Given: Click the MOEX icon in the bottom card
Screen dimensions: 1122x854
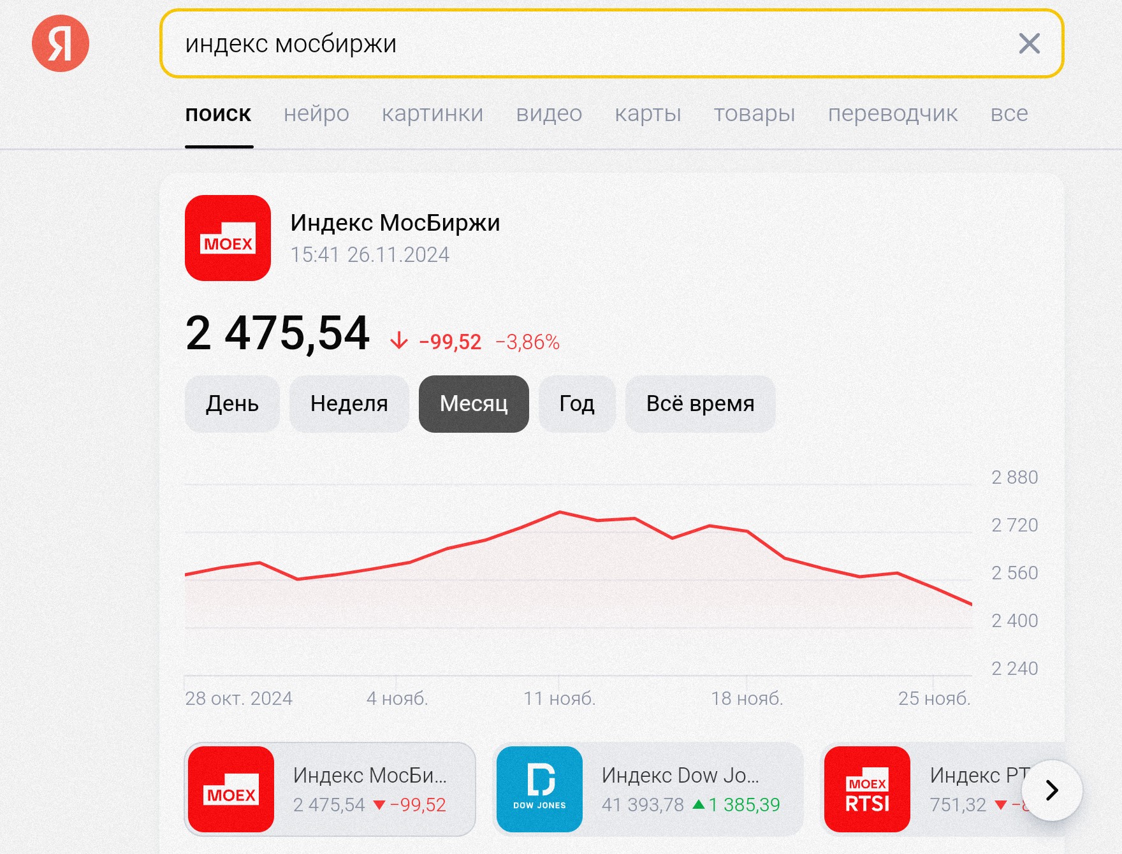Looking at the screenshot, I should (x=231, y=789).
